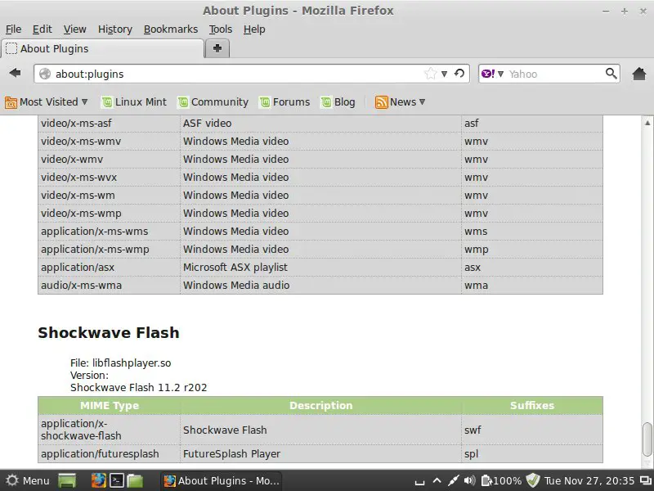Click the Most Visited folder icon
The image size is (654, 491).
[11, 102]
